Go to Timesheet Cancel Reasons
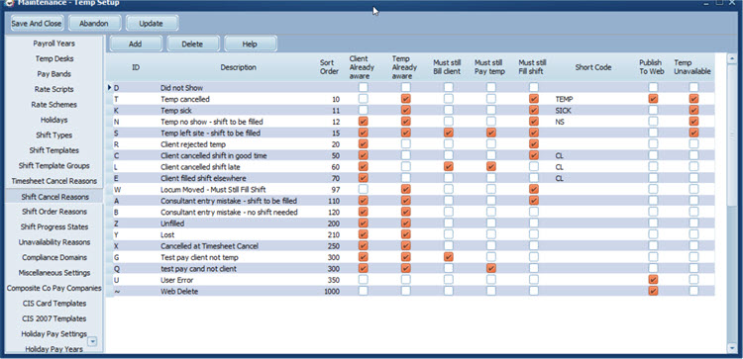 point(54,181)
